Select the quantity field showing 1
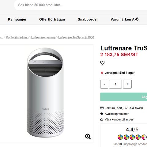Screen dimensions: 147x147 pyautogui.click(x=115, y=84)
